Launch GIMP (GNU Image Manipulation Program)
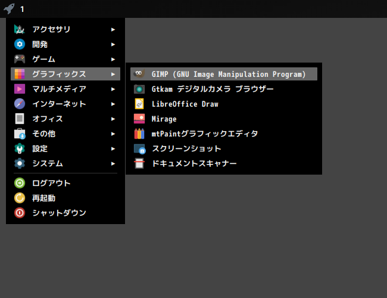Screen dimensions: 387x298 point(224,74)
